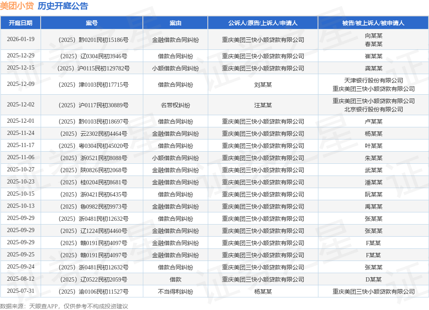
Task: Click case number (2025)陕0826民初2068号
Action: coord(93,170)
